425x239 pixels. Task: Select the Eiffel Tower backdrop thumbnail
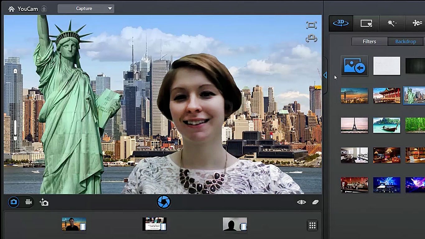coord(354,125)
